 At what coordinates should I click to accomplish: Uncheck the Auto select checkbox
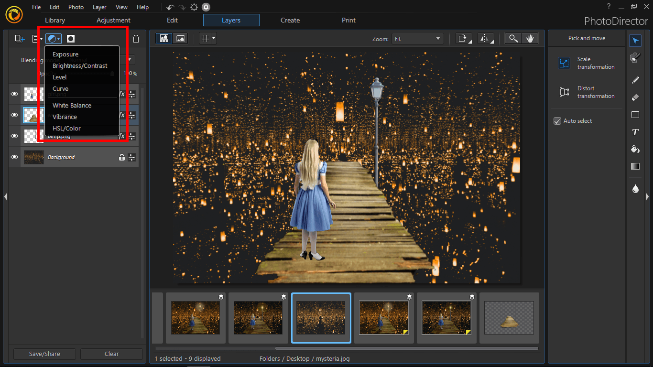pyautogui.click(x=557, y=121)
